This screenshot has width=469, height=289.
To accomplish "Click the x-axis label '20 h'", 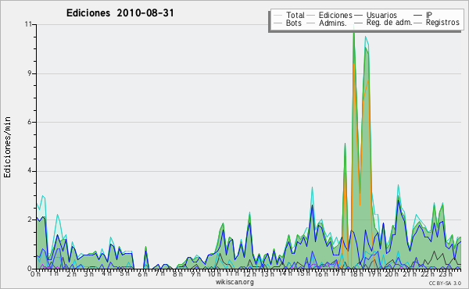I will point(391,273).
